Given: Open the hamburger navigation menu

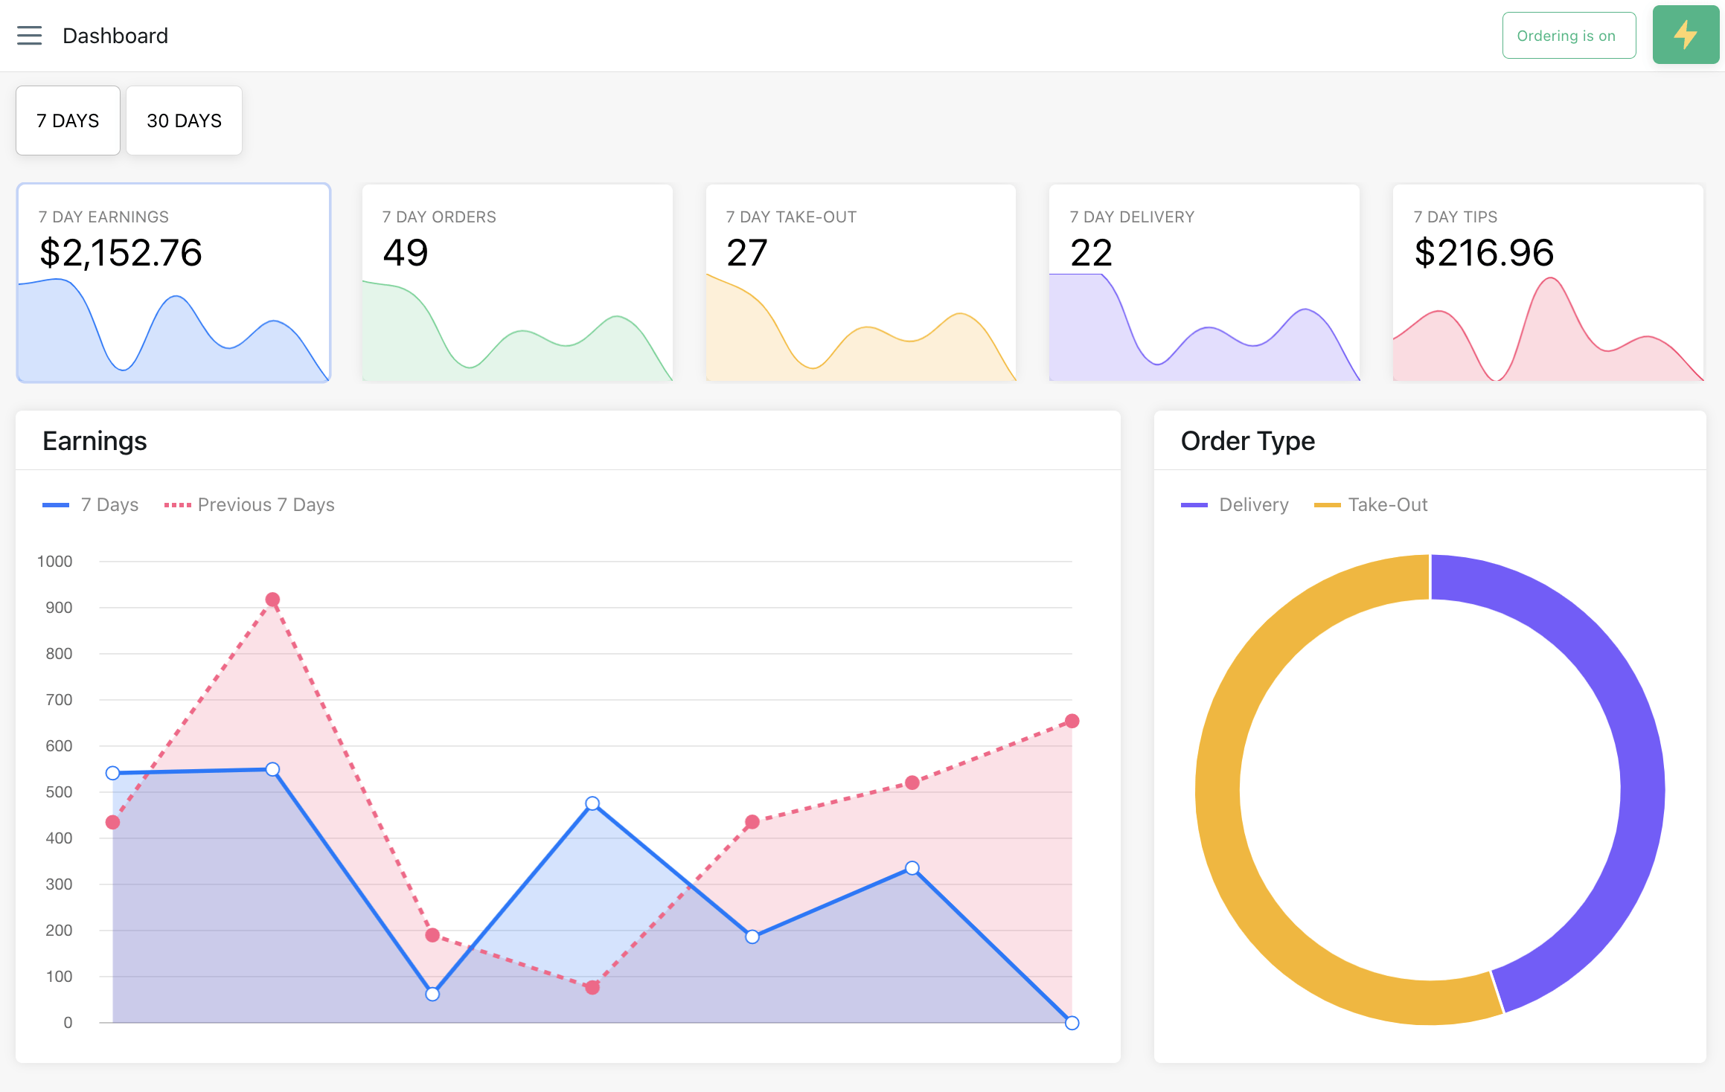Looking at the screenshot, I should 30,36.
